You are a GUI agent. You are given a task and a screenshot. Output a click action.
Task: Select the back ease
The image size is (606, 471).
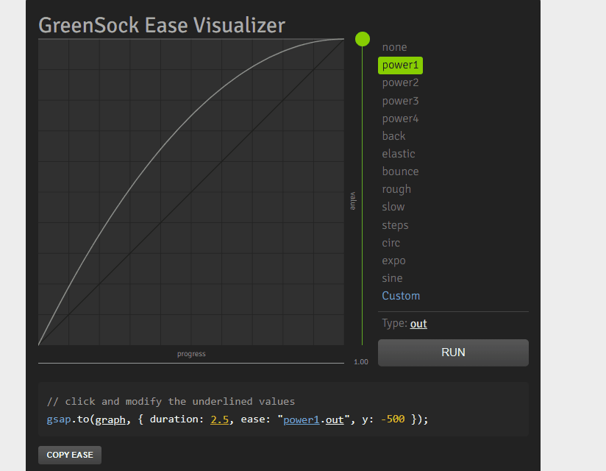(393, 135)
